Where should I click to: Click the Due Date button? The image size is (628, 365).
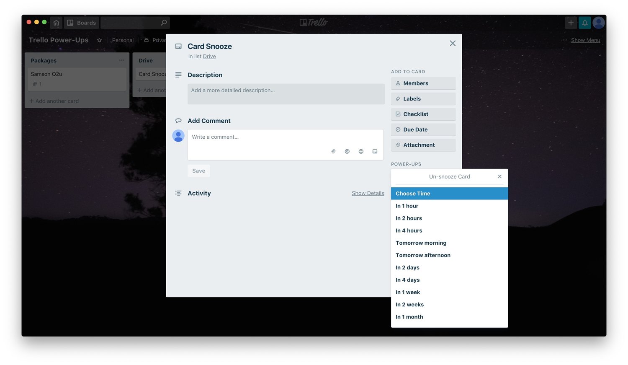423,129
